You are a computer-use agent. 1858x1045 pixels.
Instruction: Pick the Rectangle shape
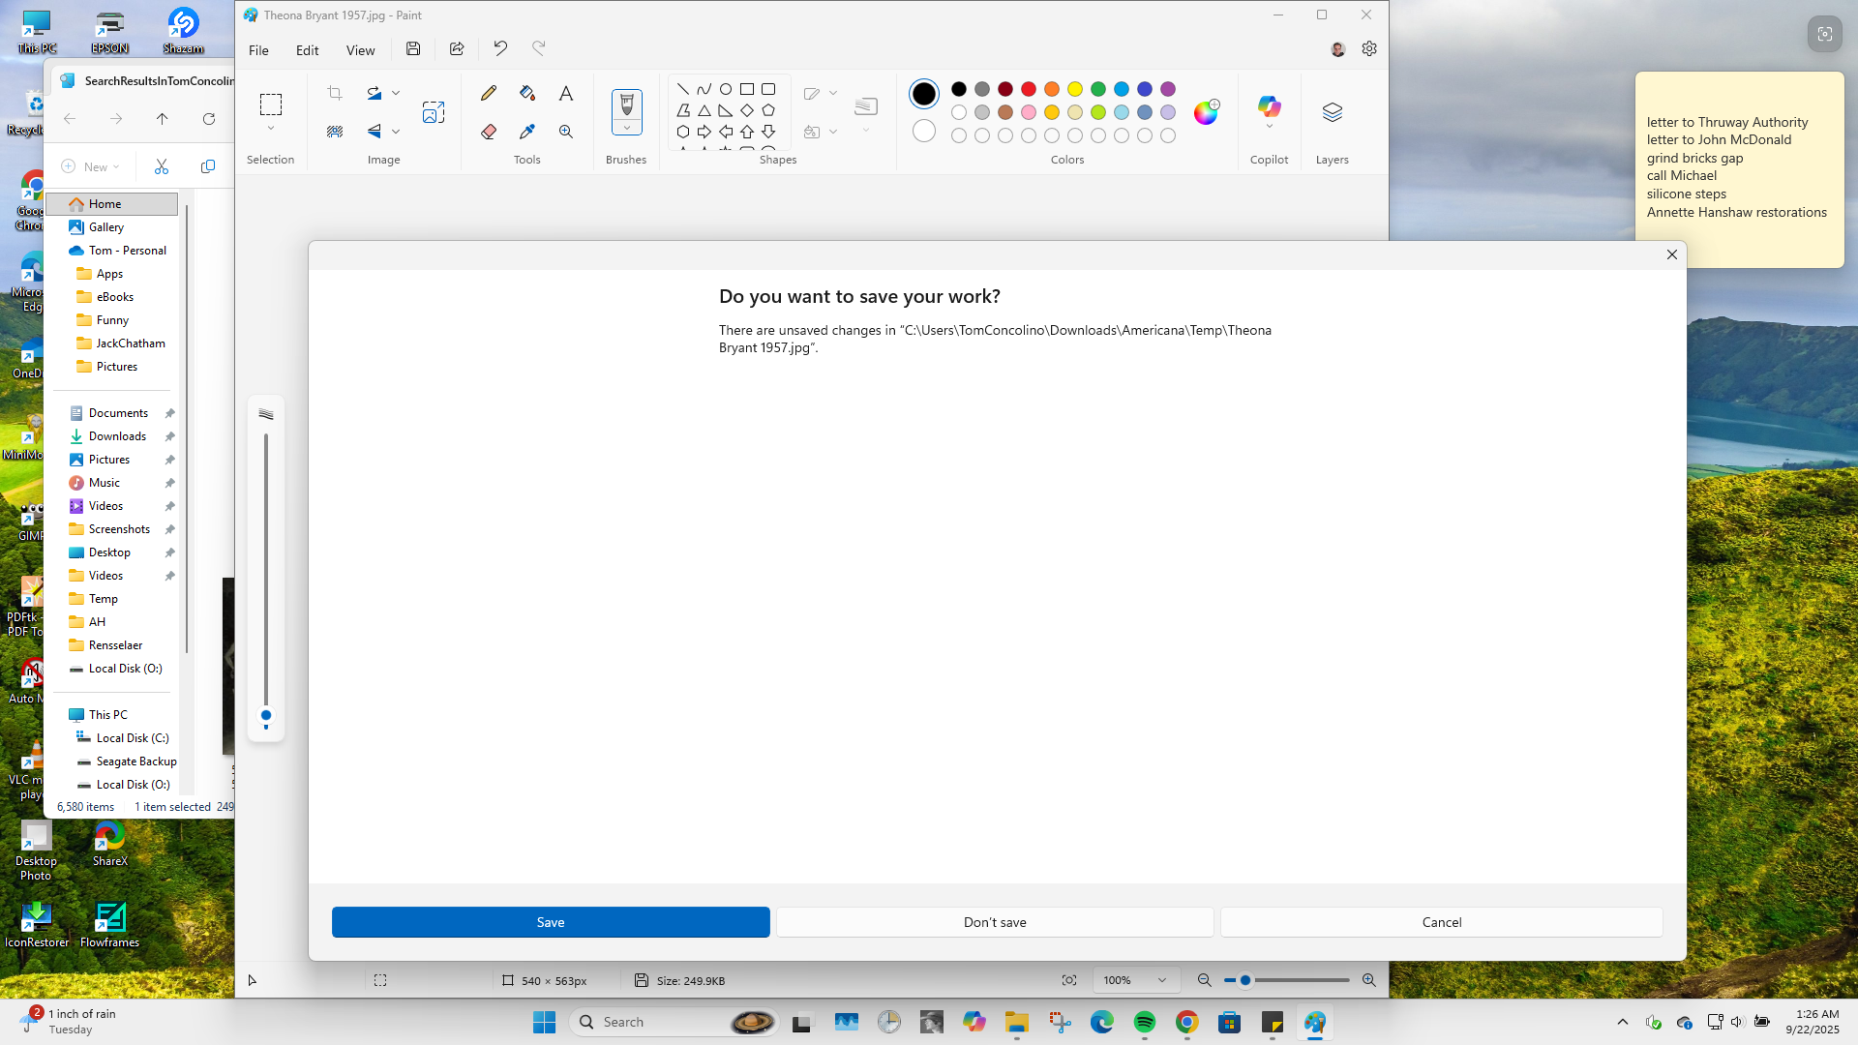click(746, 88)
